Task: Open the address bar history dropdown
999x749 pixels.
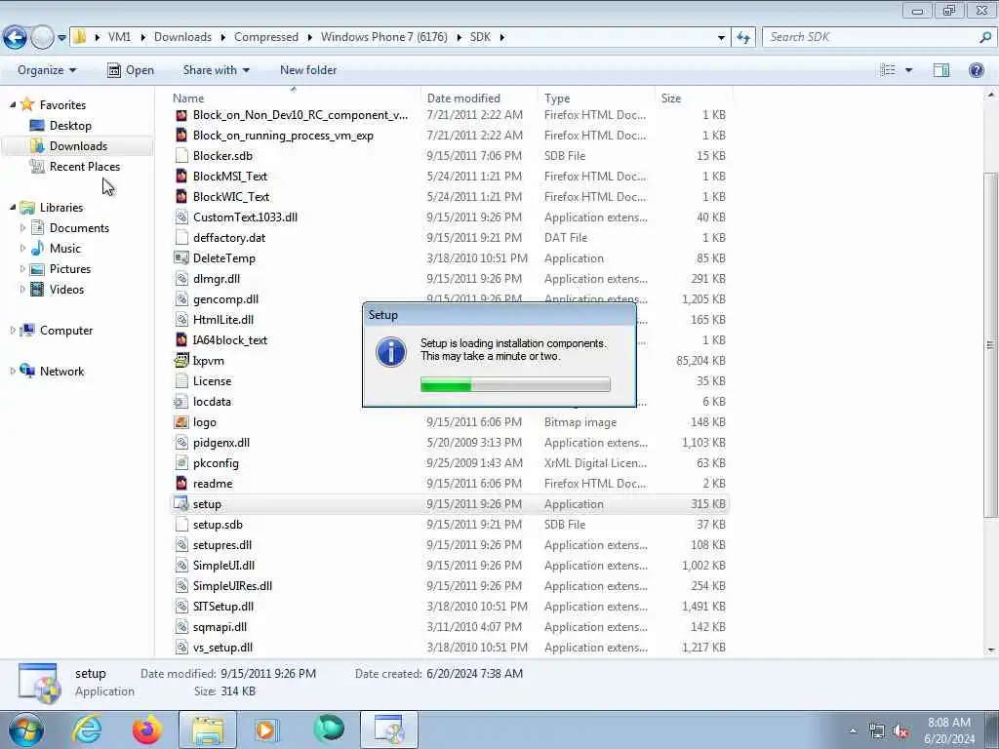Action: [x=721, y=38]
